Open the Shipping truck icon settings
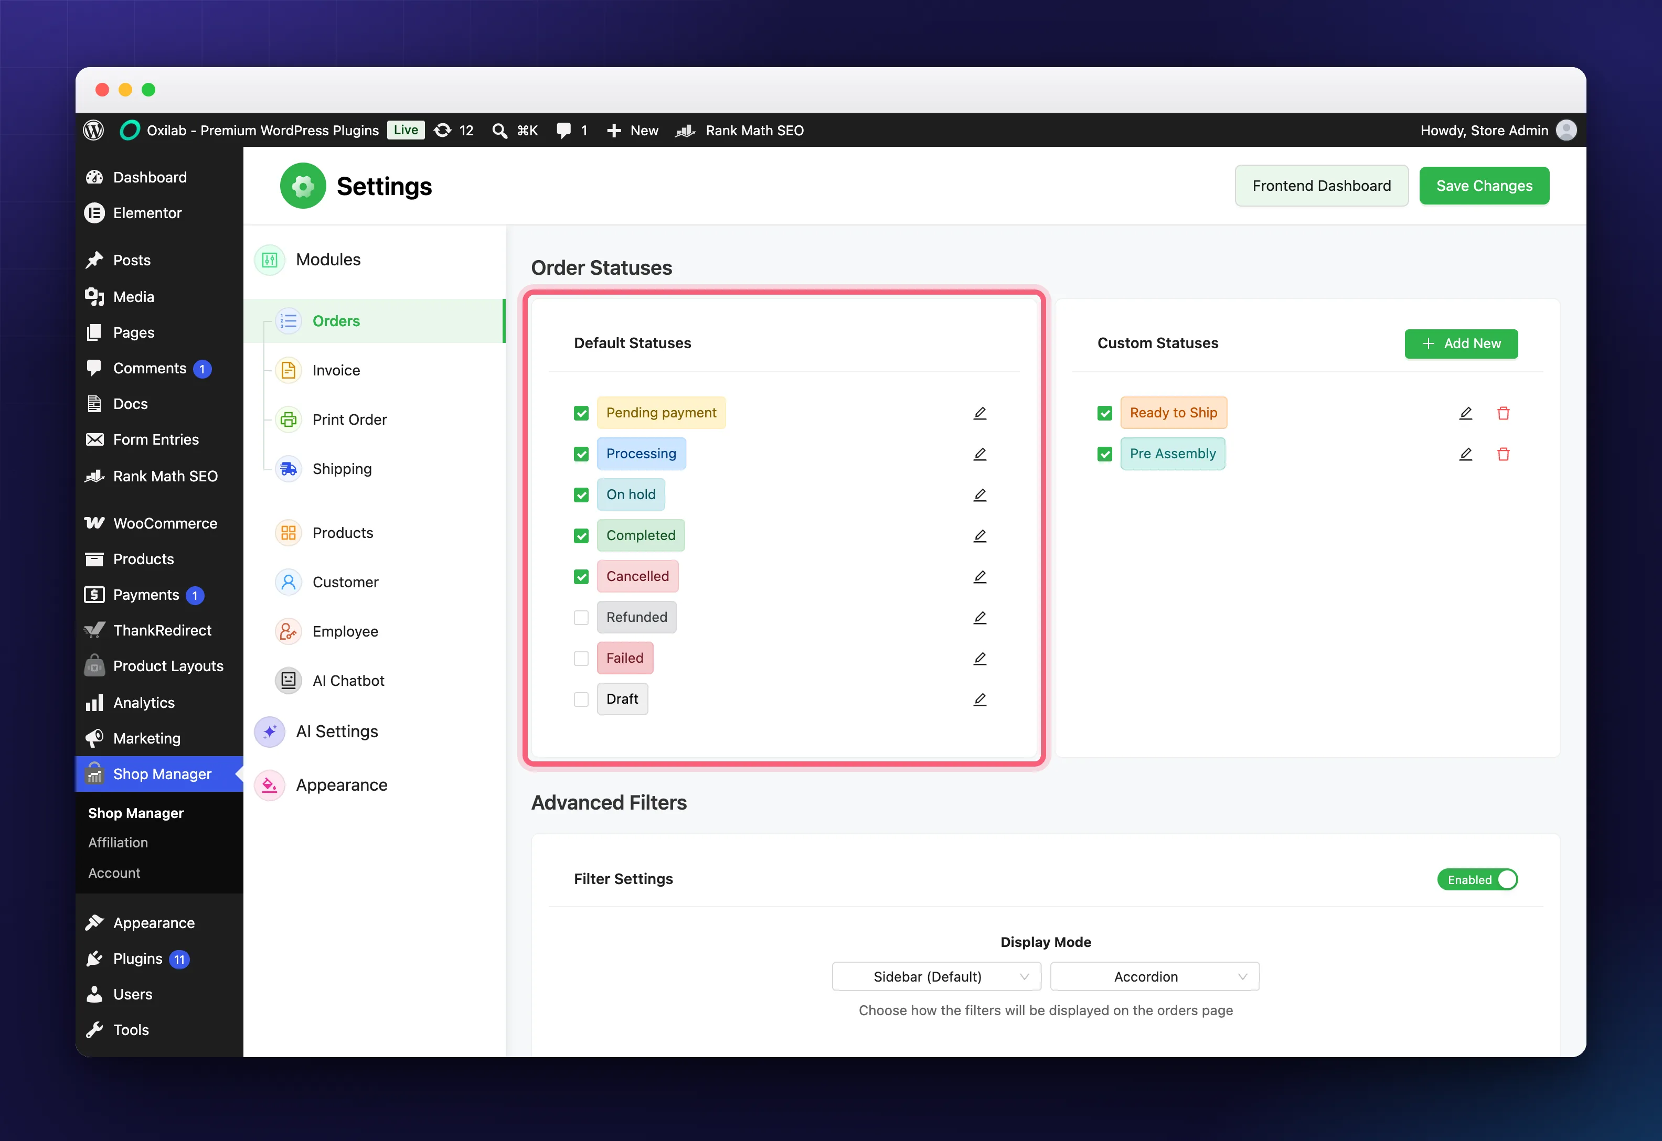The width and height of the screenshot is (1662, 1141). 288,469
